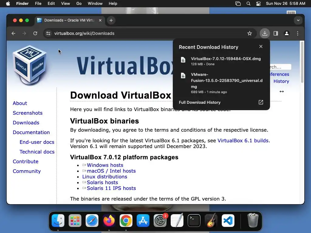
Task: Open the VMware-Fusion universal dmg download entry
Action: (x=222, y=83)
